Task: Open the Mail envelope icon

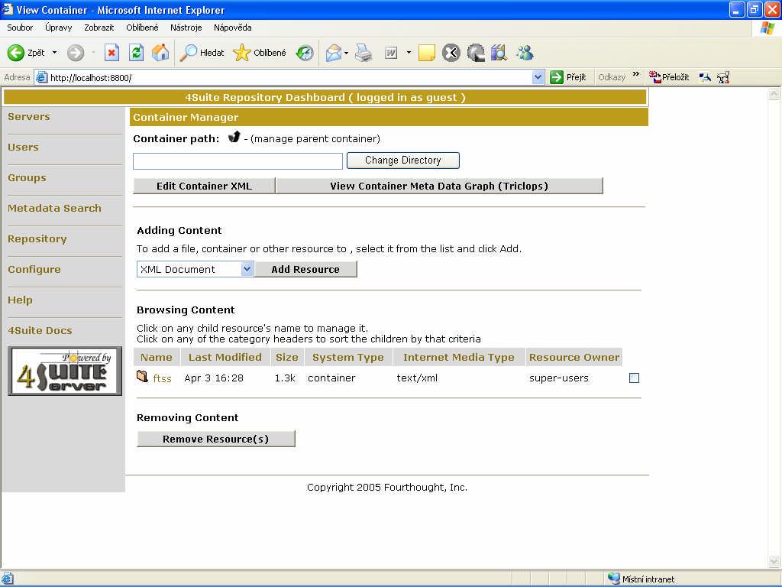Action: [333, 53]
